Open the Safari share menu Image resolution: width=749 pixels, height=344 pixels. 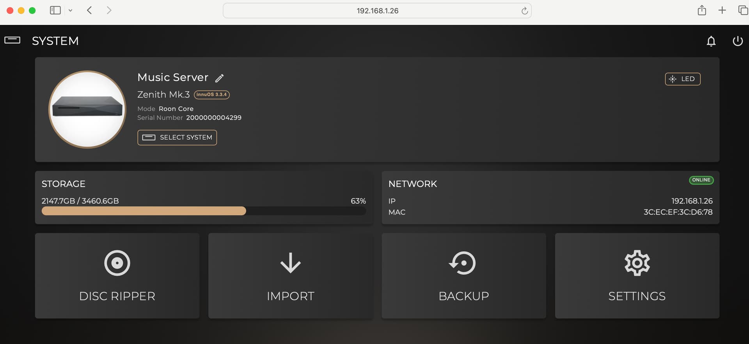coord(702,10)
